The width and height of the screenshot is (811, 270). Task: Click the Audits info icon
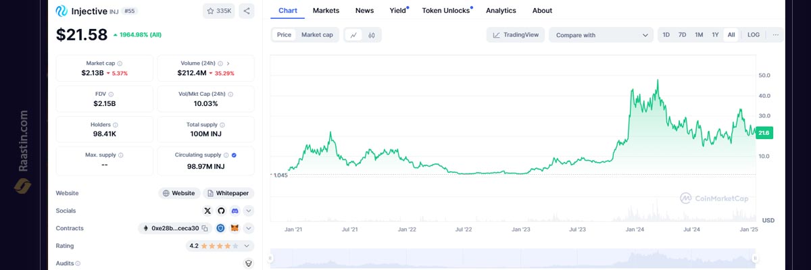(78, 263)
